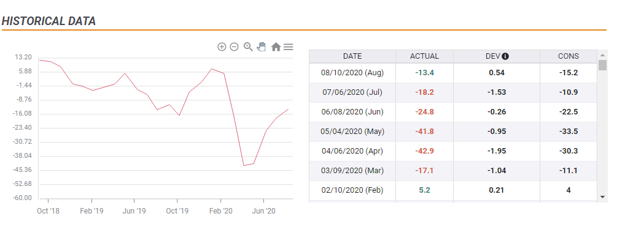Click the DATE column header
Viewport: 617px width, 238px height.
coord(352,56)
